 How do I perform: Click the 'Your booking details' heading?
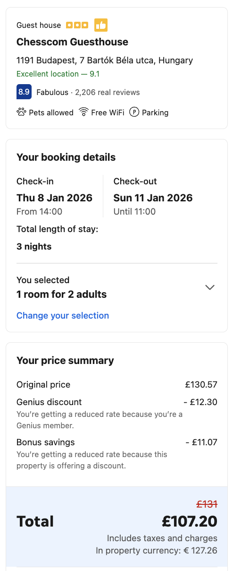tap(66, 157)
